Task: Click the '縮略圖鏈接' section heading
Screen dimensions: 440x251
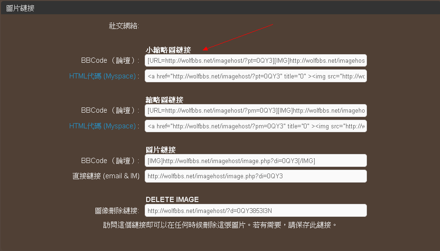Action: pyautogui.click(x=164, y=100)
